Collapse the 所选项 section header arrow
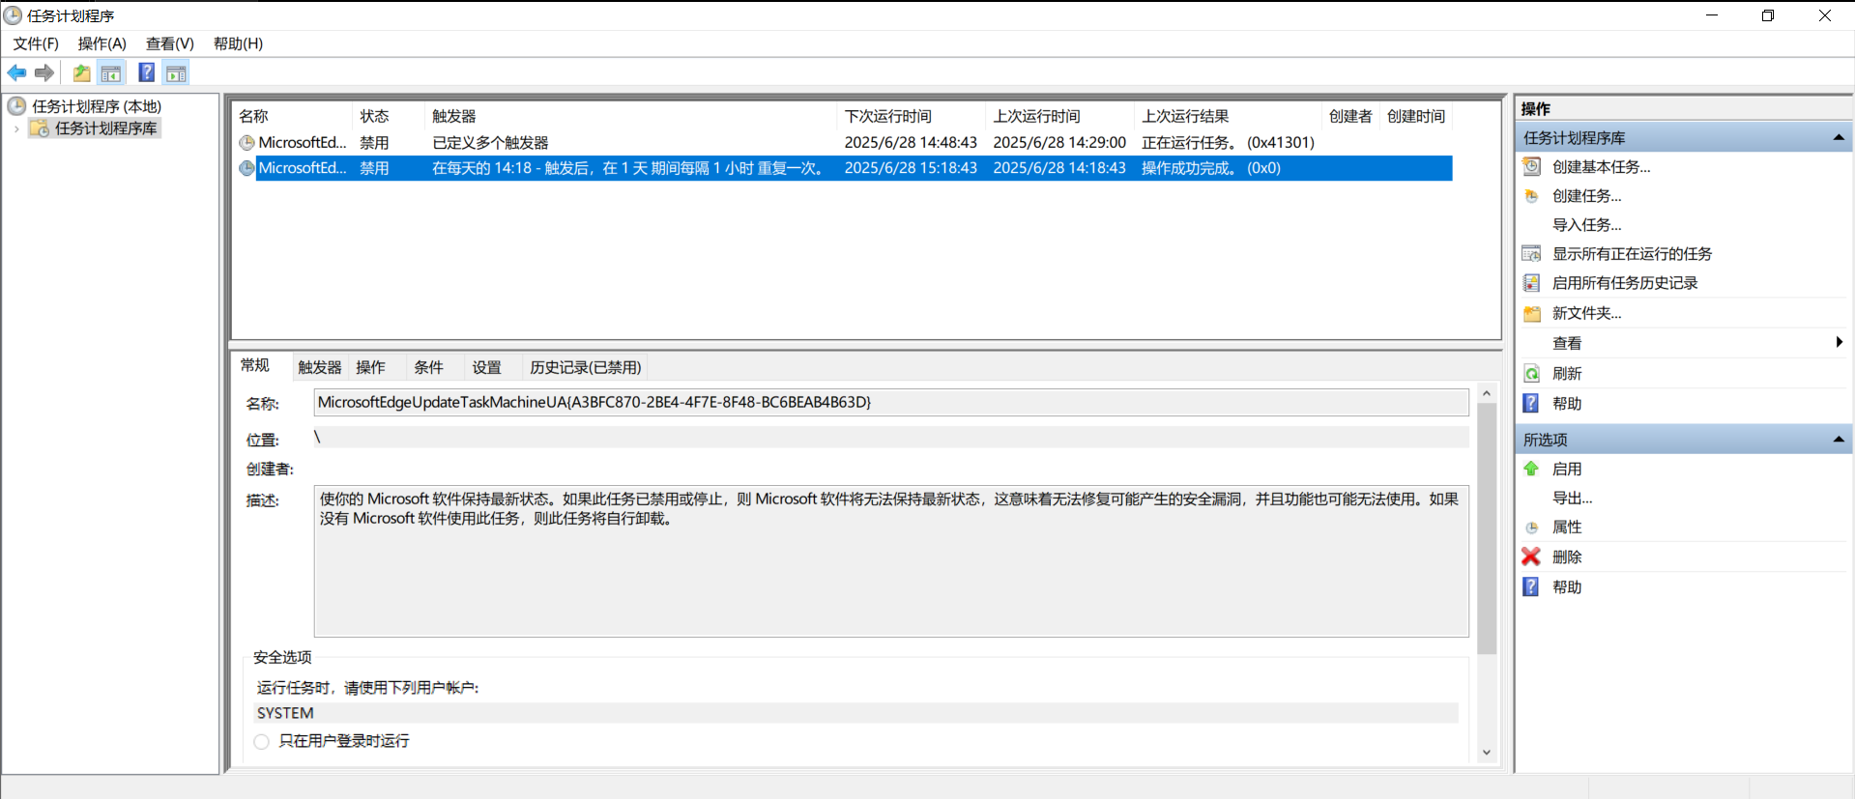This screenshot has width=1855, height=799. pos(1839,440)
